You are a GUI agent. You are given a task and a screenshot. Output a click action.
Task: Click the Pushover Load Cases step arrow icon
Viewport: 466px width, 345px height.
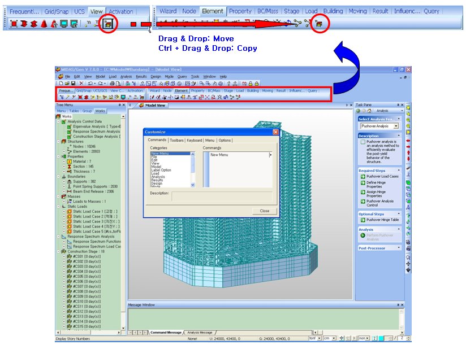click(x=362, y=176)
